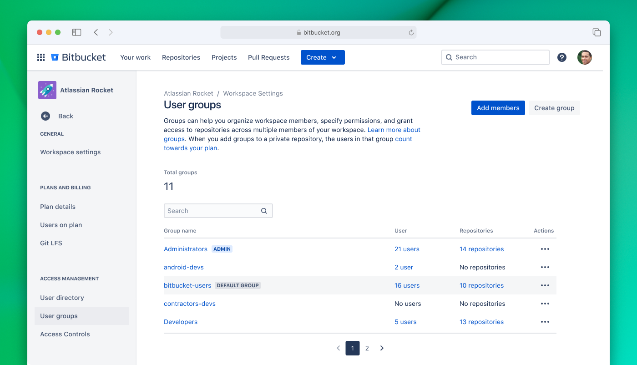637x365 pixels.
Task: Open the contractors-devs group
Action: [x=190, y=304]
